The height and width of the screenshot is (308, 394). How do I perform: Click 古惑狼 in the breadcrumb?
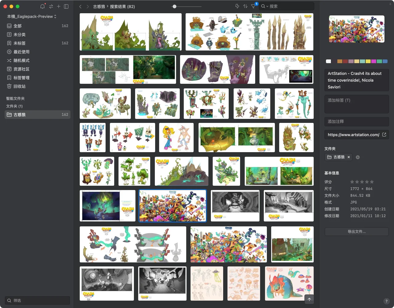[99, 6]
